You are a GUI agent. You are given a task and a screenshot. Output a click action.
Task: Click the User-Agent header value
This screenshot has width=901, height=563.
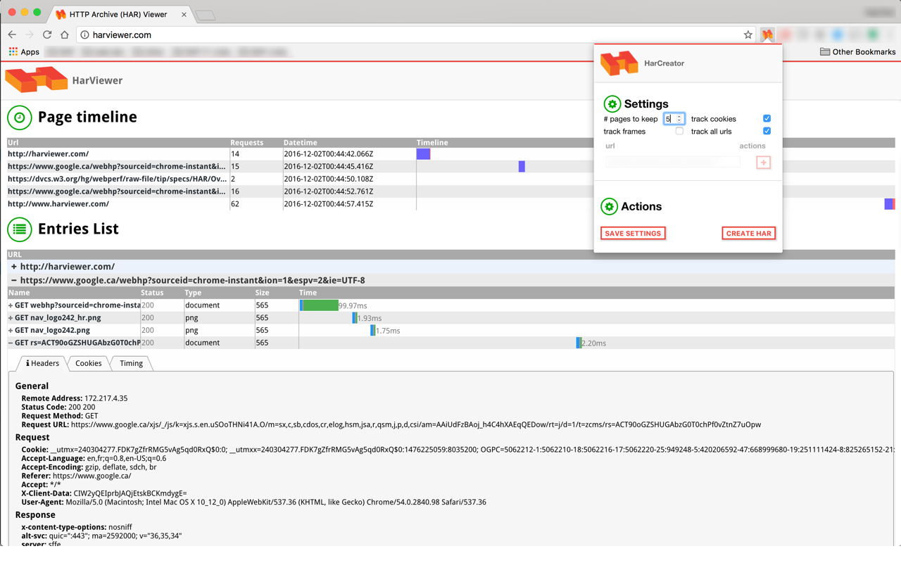(x=276, y=502)
